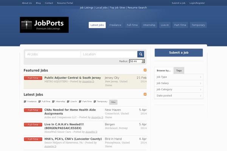Click Annette D link under HomeWell Senior Care
Image resolution: width=227 pixels, height=151 pixels.
point(91,132)
